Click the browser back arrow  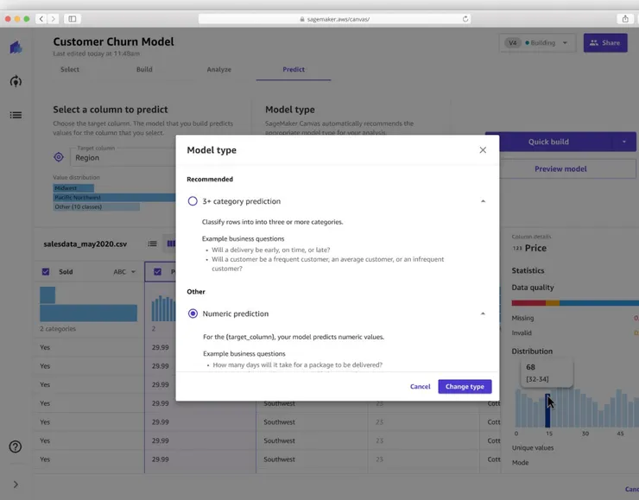pos(41,19)
